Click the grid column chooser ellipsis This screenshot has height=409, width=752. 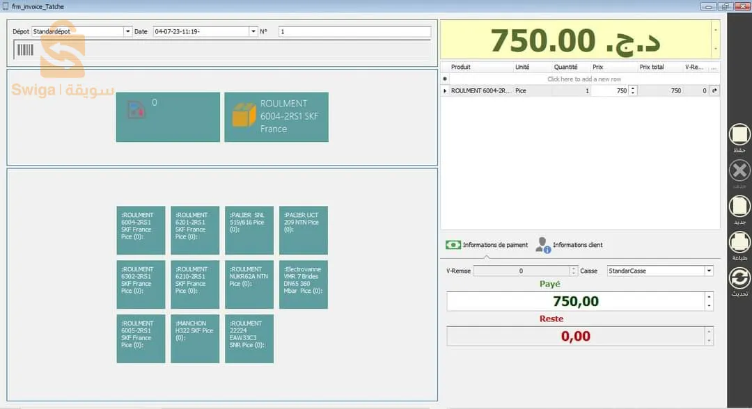(x=714, y=67)
